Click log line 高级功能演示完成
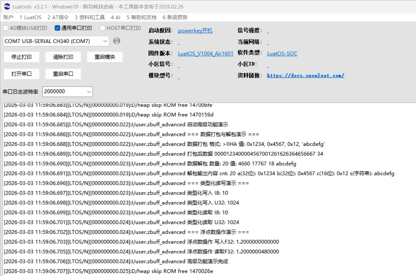This screenshot has width=416, height=276. [116, 262]
